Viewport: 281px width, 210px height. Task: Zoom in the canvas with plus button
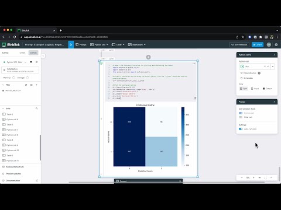253,178
